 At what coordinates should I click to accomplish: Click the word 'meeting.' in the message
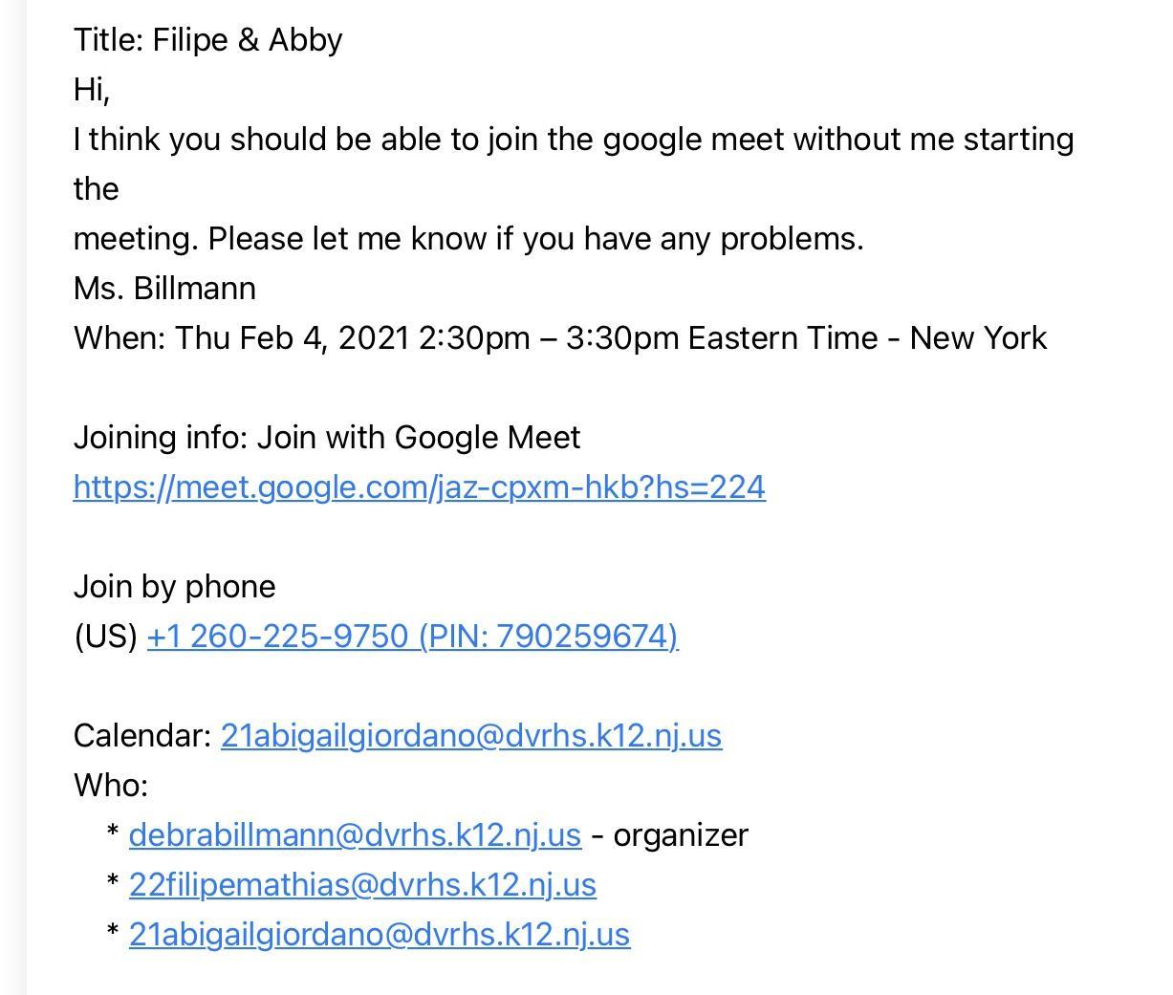[136, 239]
